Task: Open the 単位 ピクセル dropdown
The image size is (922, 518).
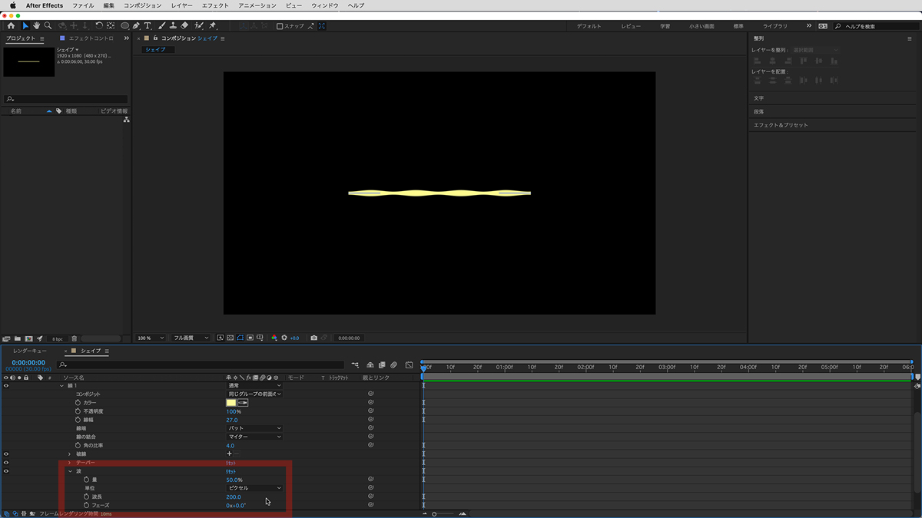Action: pyautogui.click(x=254, y=488)
